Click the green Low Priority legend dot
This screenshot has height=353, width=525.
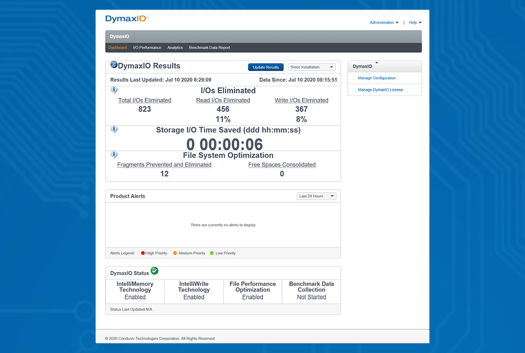point(212,253)
